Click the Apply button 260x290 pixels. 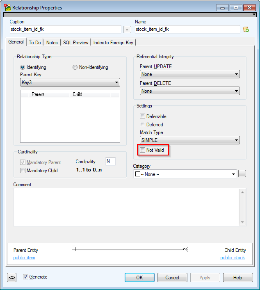(205, 278)
